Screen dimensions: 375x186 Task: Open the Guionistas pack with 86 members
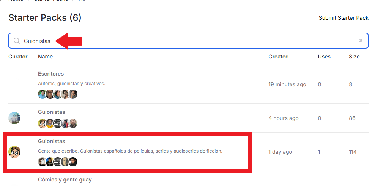click(51, 112)
